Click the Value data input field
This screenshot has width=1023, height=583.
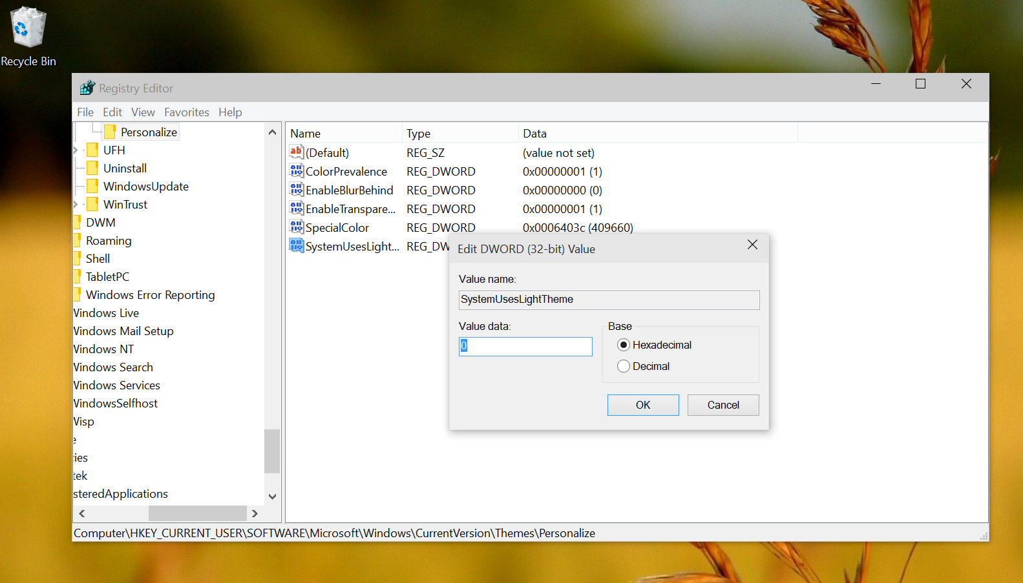point(525,346)
